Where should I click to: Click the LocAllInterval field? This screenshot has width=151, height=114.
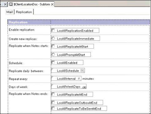(66, 79)
